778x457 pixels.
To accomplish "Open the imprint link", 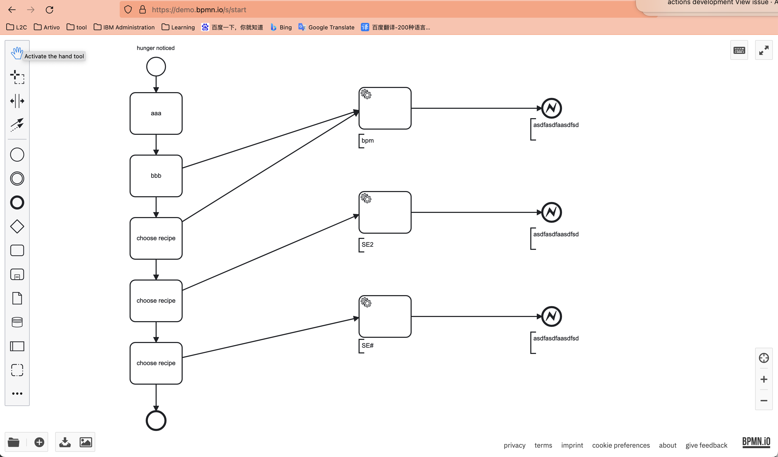I will (x=572, y=445).
